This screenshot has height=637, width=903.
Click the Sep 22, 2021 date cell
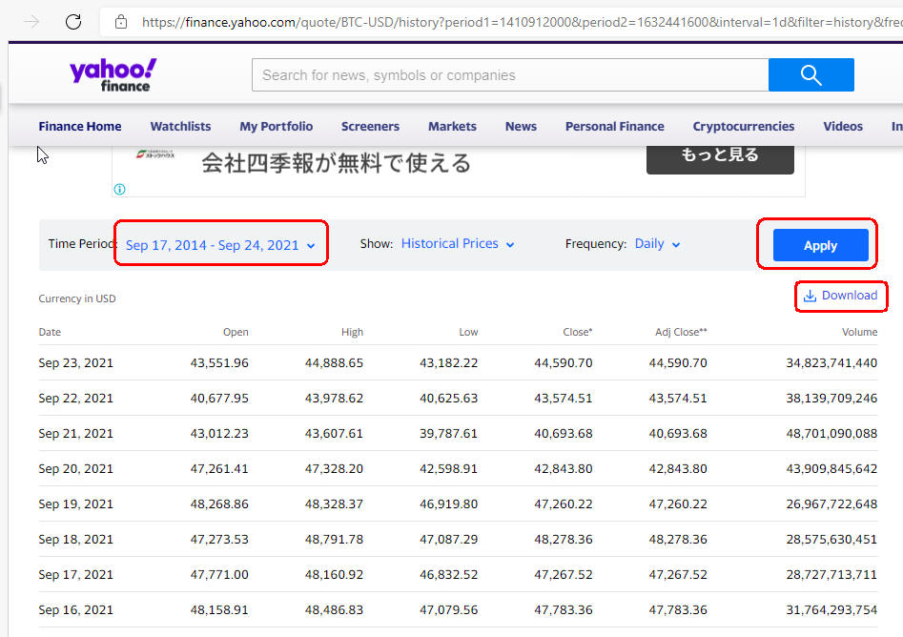tap(75, 398)
